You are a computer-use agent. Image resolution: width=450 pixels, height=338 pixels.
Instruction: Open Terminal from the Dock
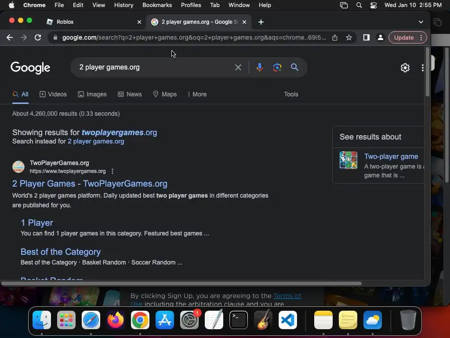coord(239,320)
